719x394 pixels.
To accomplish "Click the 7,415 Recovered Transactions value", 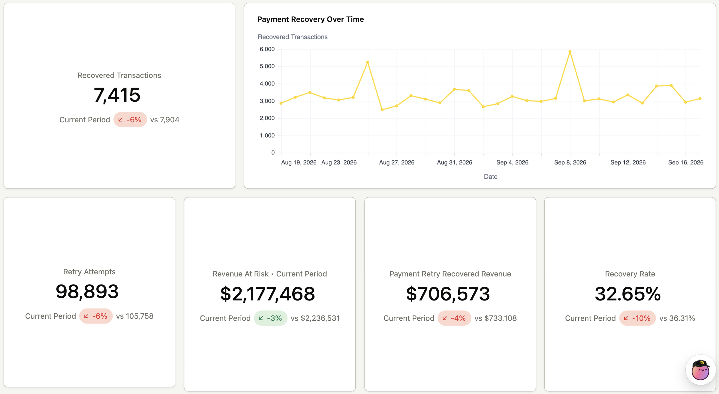I will pyautogui.click(x=117, y=95).
